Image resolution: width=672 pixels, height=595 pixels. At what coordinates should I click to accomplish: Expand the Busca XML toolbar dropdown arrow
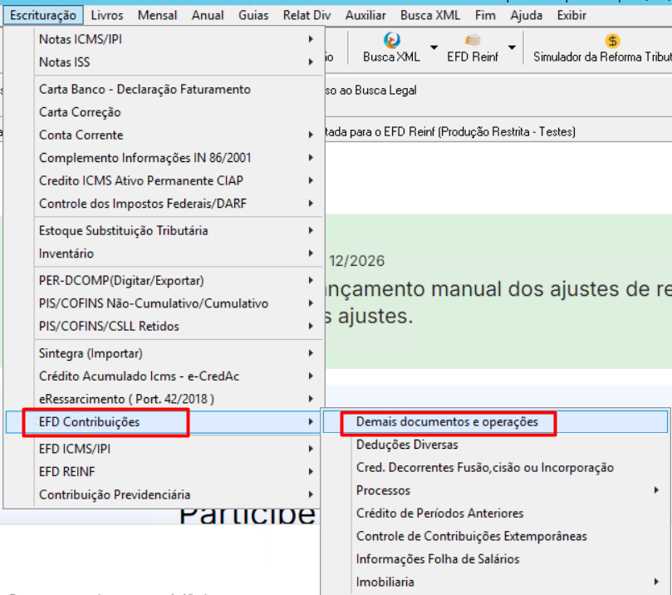point(434,47)
